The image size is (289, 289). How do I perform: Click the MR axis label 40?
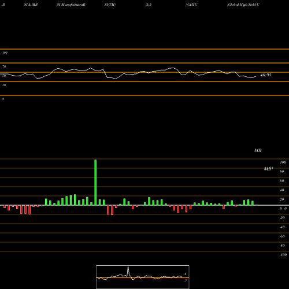282,190
